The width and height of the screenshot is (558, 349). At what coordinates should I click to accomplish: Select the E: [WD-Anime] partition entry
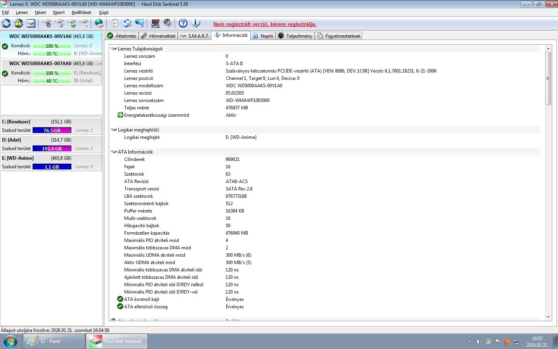click(x=52, y=162)
